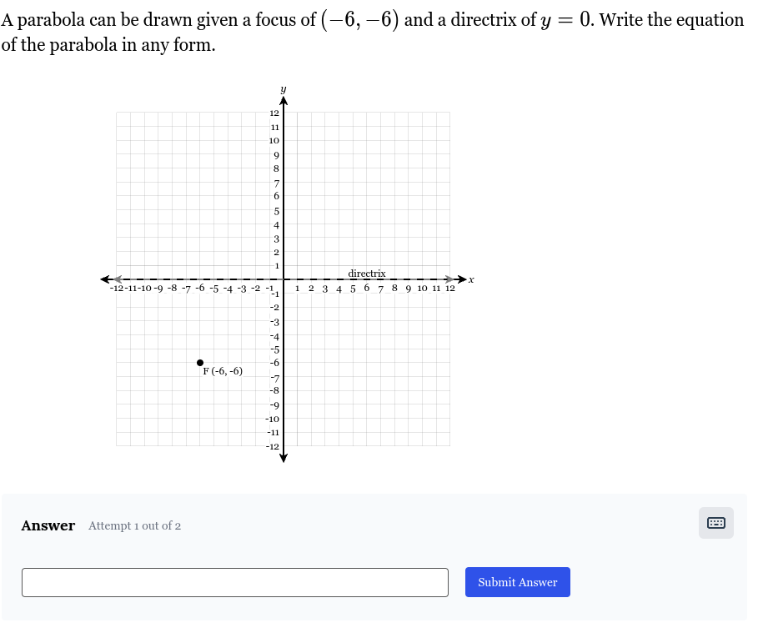Click the right arrowhead of the x-axis
This screenshot has width=758, height=633.
click(462, 279)
